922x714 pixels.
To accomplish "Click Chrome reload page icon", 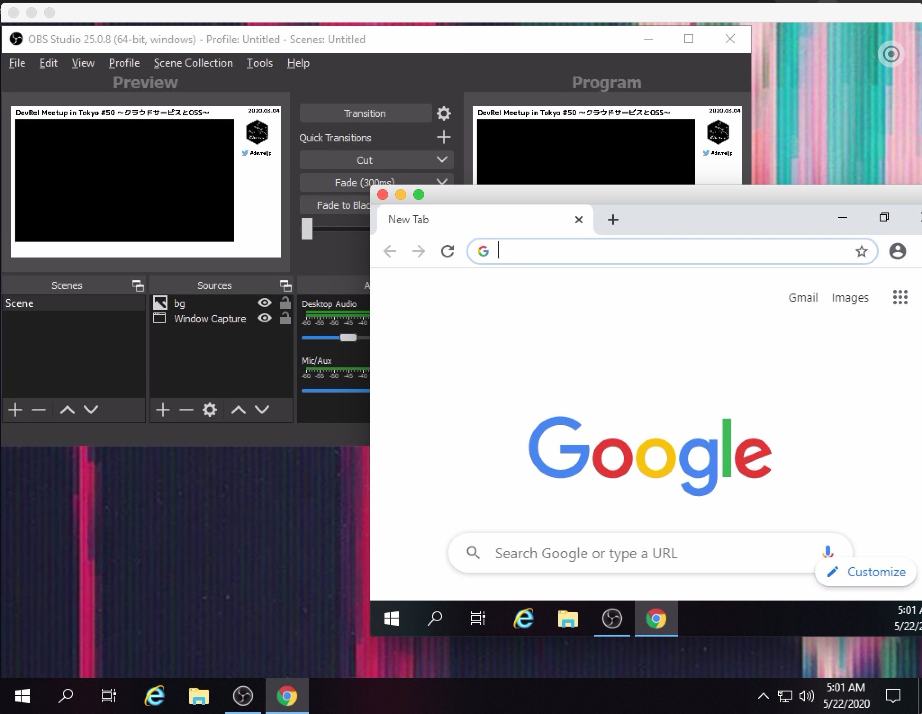I will coord(447,251).
